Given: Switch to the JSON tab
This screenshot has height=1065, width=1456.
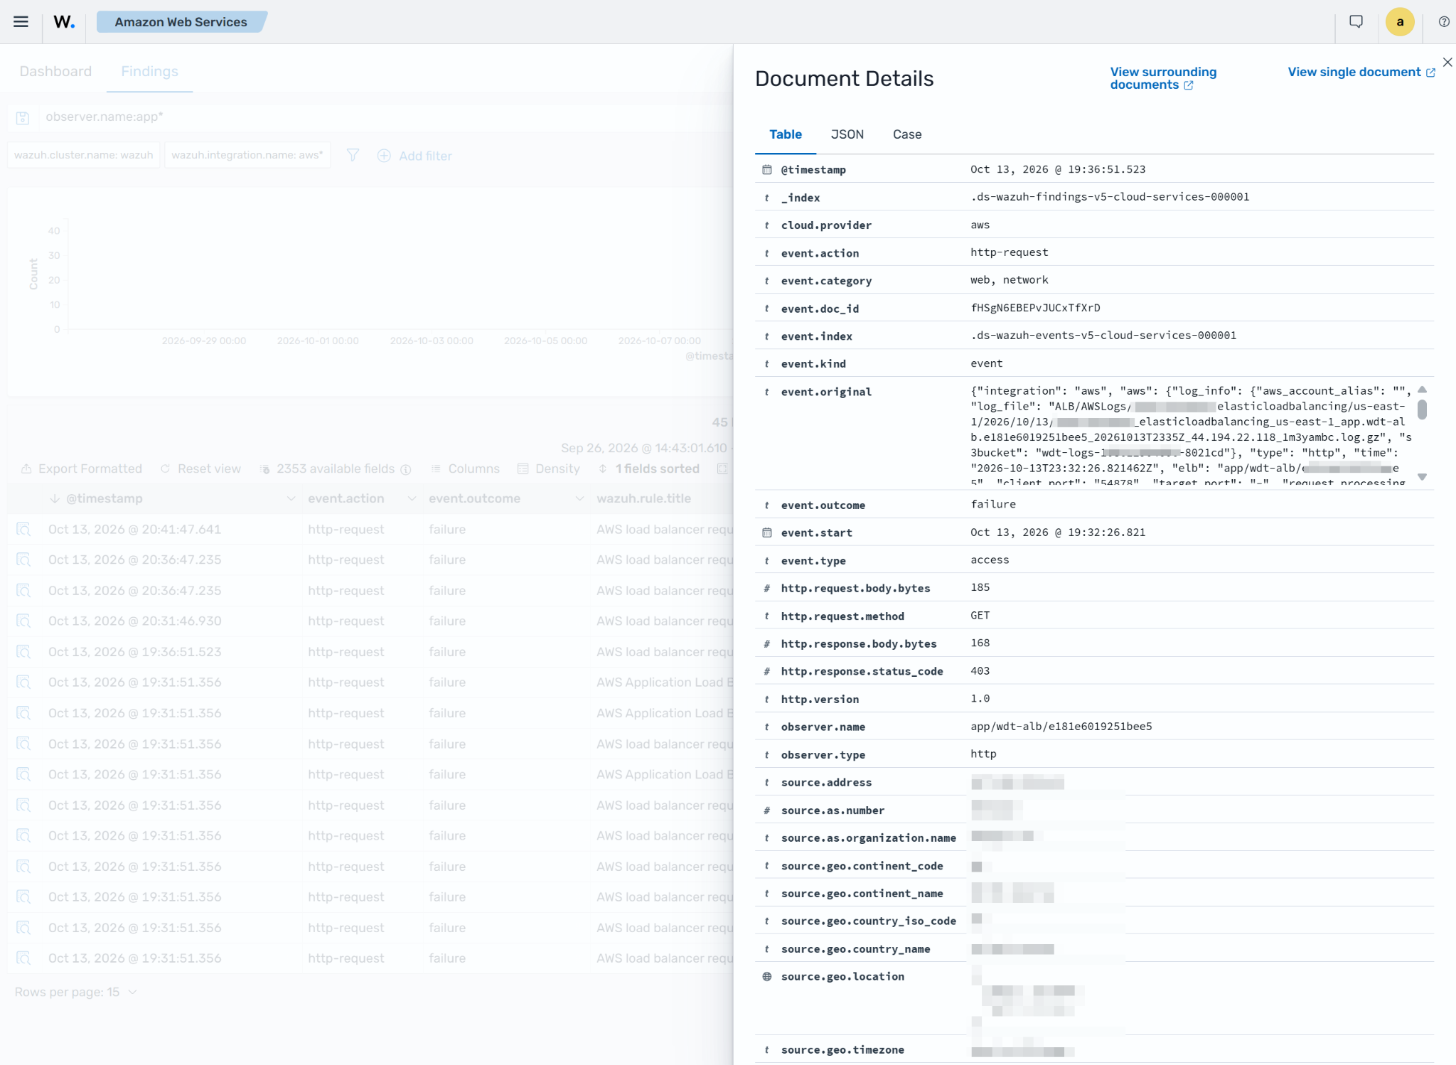Looking at the screenshot, I should [847, 134].
